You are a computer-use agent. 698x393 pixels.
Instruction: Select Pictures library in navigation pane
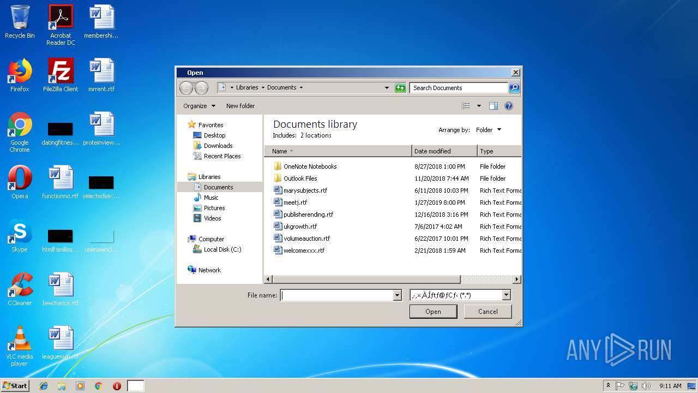[214, 208]
